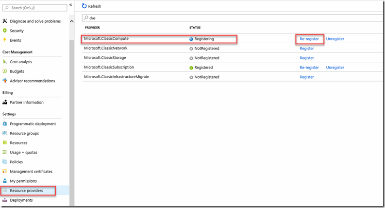Screen dimensions: 385x208
Task: Click the My permissions icon
Action: 5,181
